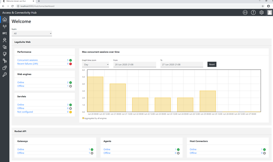Click the hub logo icon in header

click(x=245, y=13)
